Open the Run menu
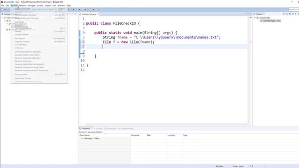The width and height of the screenshot is (299, 168). click(54, 6)
